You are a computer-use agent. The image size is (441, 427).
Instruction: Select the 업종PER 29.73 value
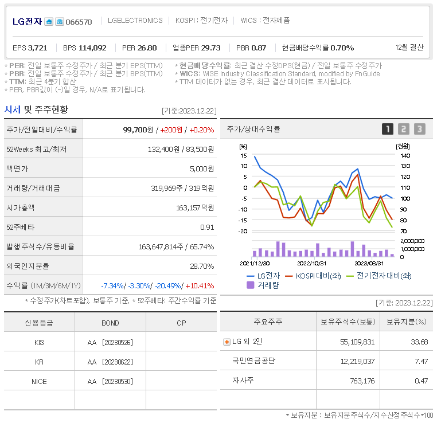197,48
